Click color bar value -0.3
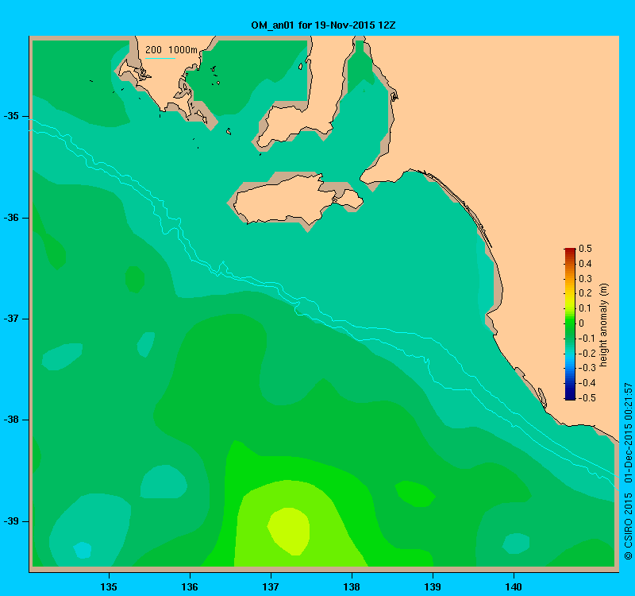Image resolution: width=635 pixels, height=596 pixels. tap(587, 368)
